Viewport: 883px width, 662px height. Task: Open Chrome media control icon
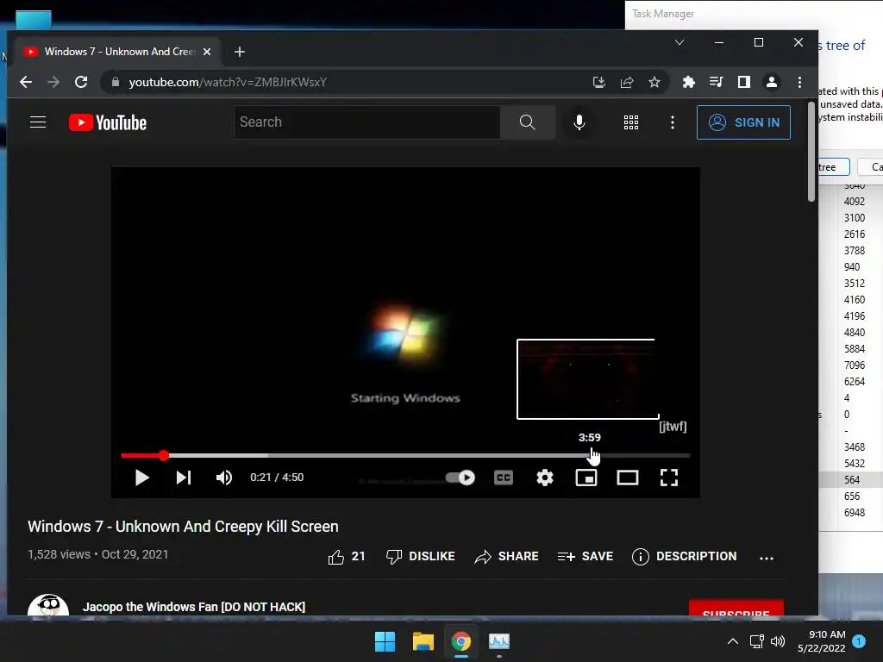pyautogui.click(x=717, y=82)
